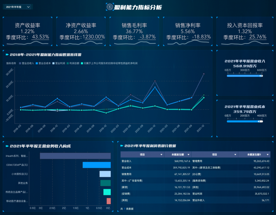
Task: Open filter dropdown on second 项目 column
Action: click(x=235, y=155)
